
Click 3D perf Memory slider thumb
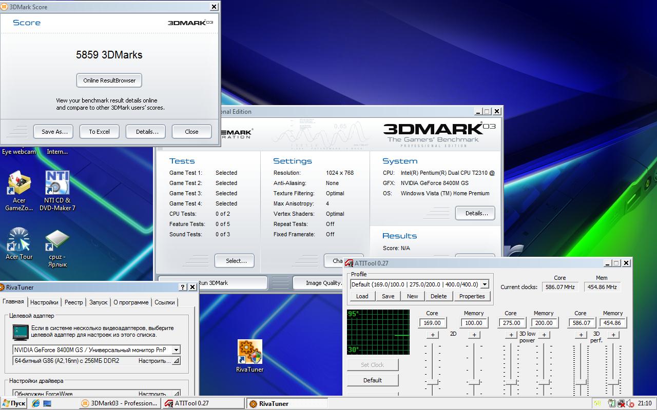click(613, 382)
